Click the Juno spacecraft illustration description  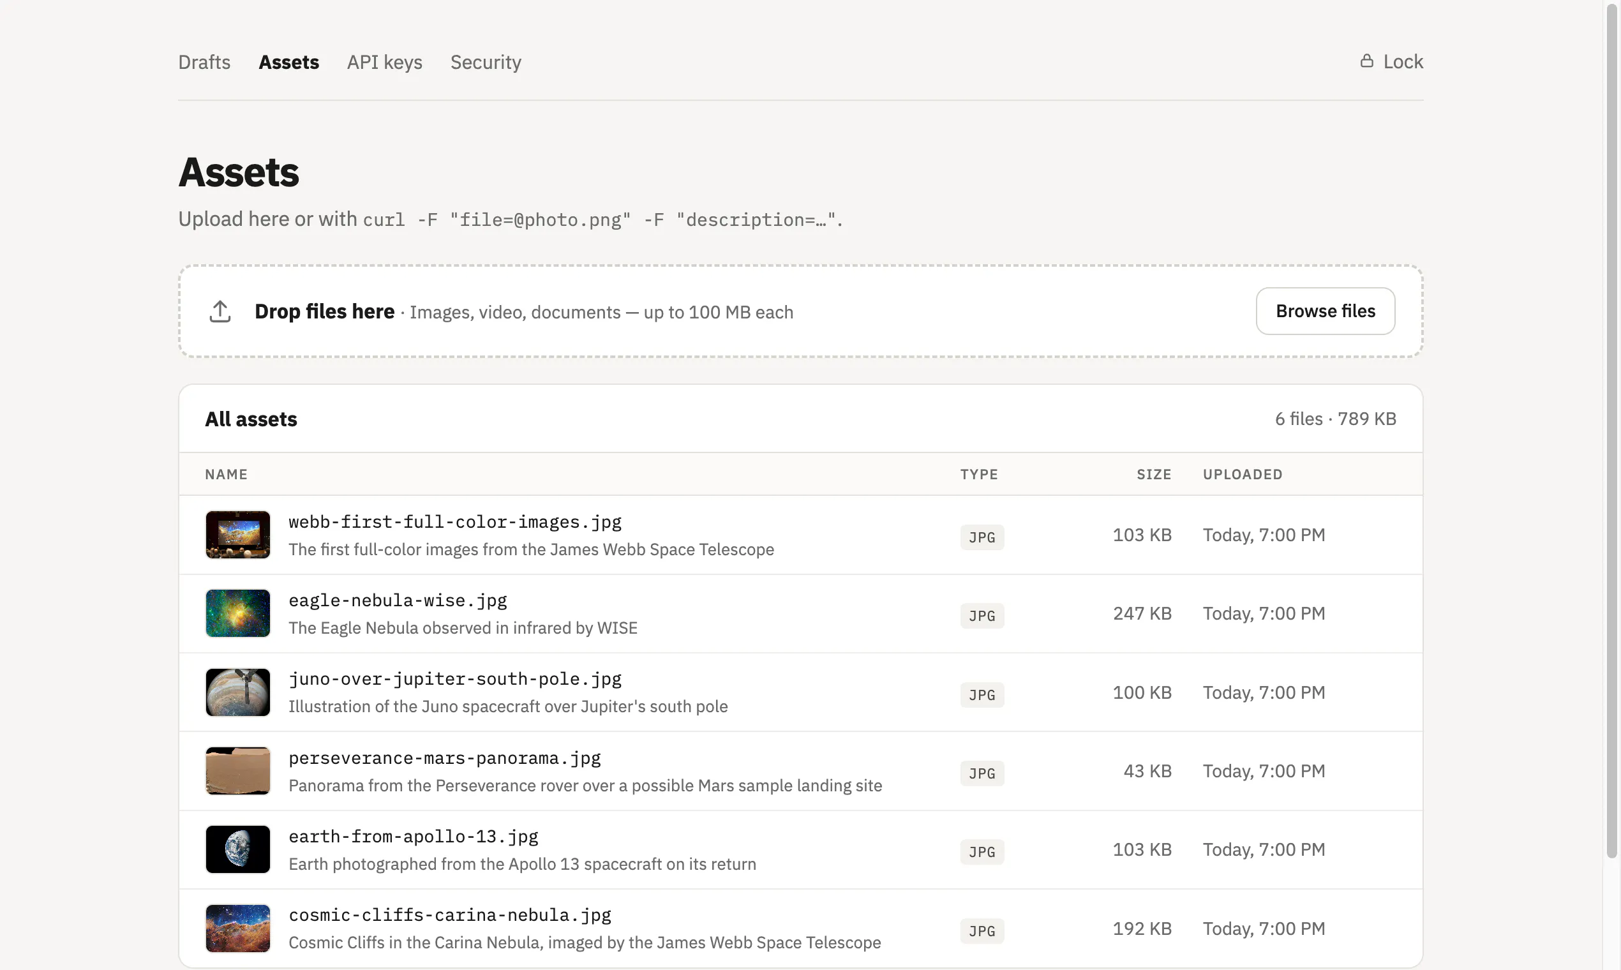click(508, 706)
